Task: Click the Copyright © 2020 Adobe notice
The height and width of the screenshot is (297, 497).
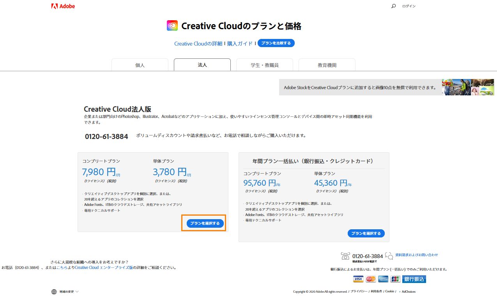Action: pos(320,292)
